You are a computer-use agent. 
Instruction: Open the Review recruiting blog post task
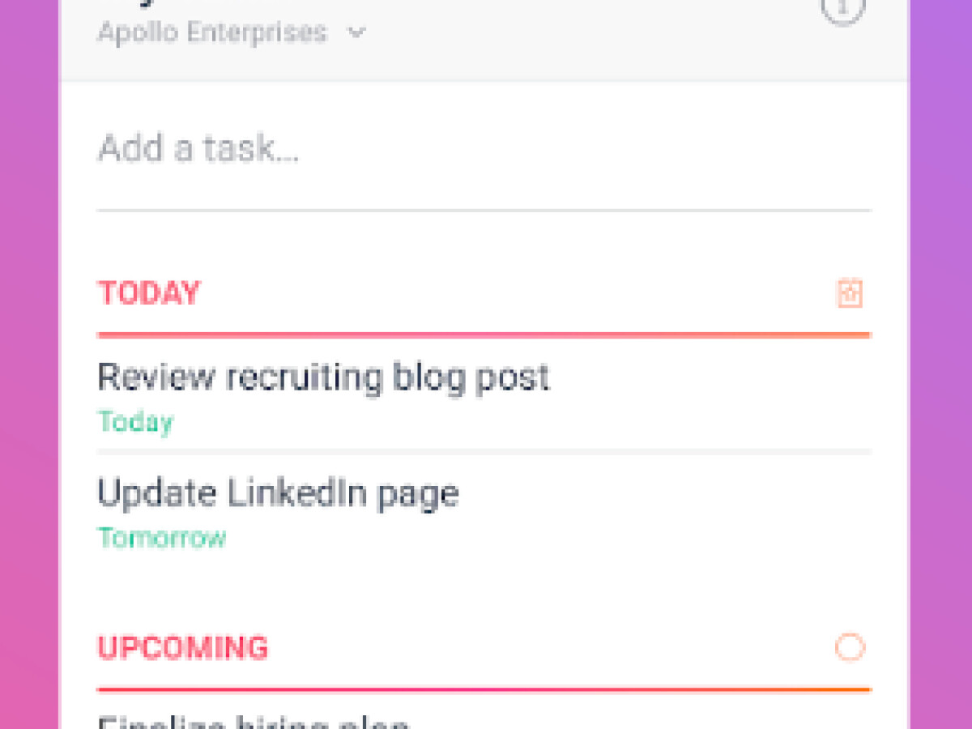(323, 376)
